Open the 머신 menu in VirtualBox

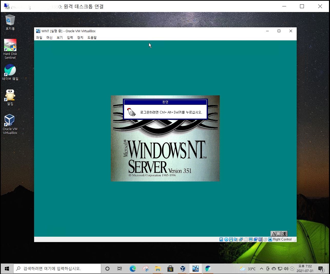click(49, 38)
